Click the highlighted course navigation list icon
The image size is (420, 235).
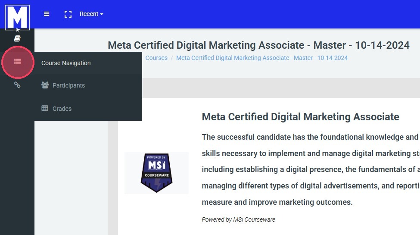pyautogui.click(x=17, y=62)
